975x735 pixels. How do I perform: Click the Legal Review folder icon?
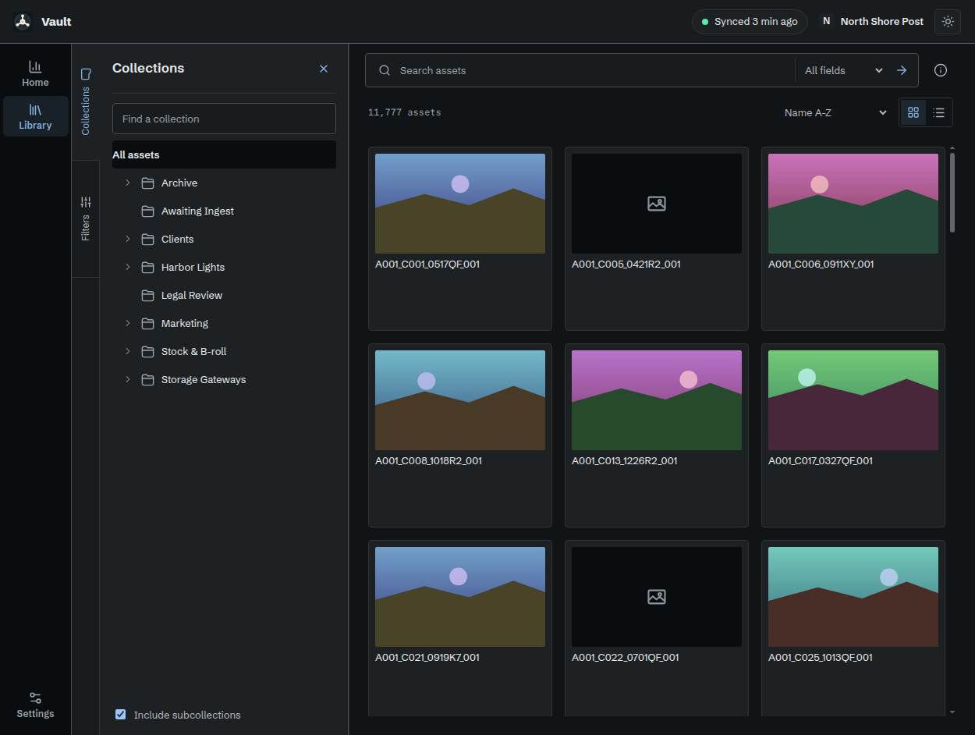147,295
